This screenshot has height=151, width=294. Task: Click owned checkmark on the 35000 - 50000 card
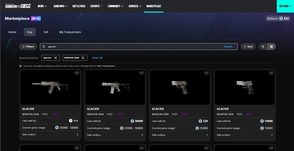pyautogui.click(x=77, y=73)
